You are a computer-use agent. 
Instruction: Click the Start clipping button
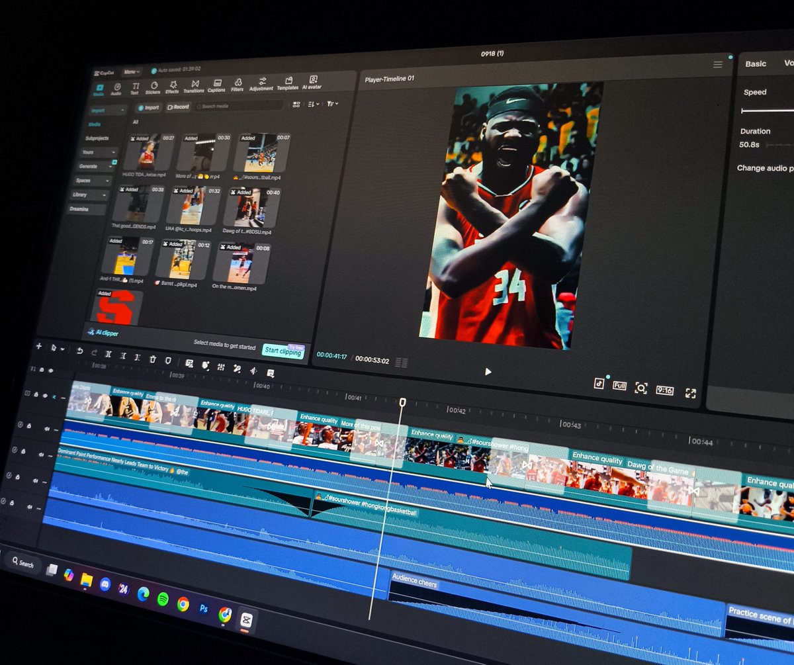coord(283,350)
